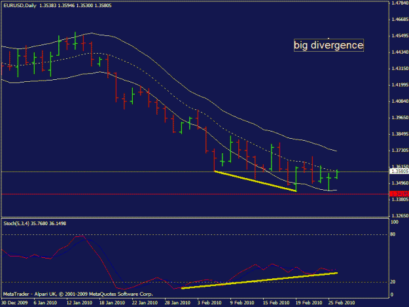The width and height of the screenshot is (409, 307).
Task: Click the 15 Feb 2010 date label
Action: 276,303
